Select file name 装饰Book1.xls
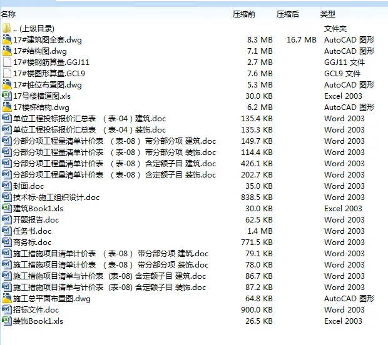The image size is (388, 345). click(38, 321)
